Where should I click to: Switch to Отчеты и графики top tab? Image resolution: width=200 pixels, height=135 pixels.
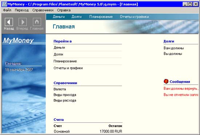click(134, 17)
